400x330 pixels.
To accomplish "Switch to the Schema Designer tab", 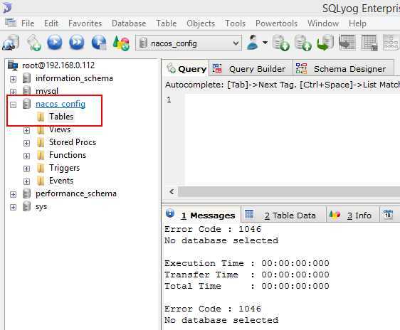I will [343, 68].
